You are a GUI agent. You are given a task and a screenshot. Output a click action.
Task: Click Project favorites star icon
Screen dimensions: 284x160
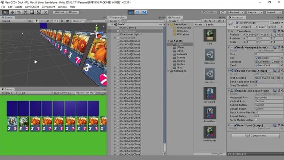pos(214,21)
